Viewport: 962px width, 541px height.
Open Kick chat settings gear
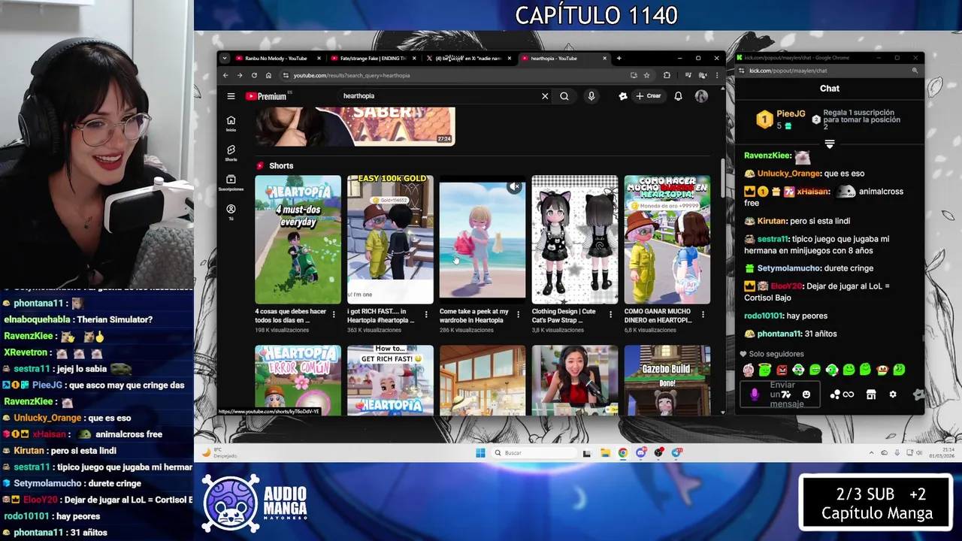pos(893,394)
